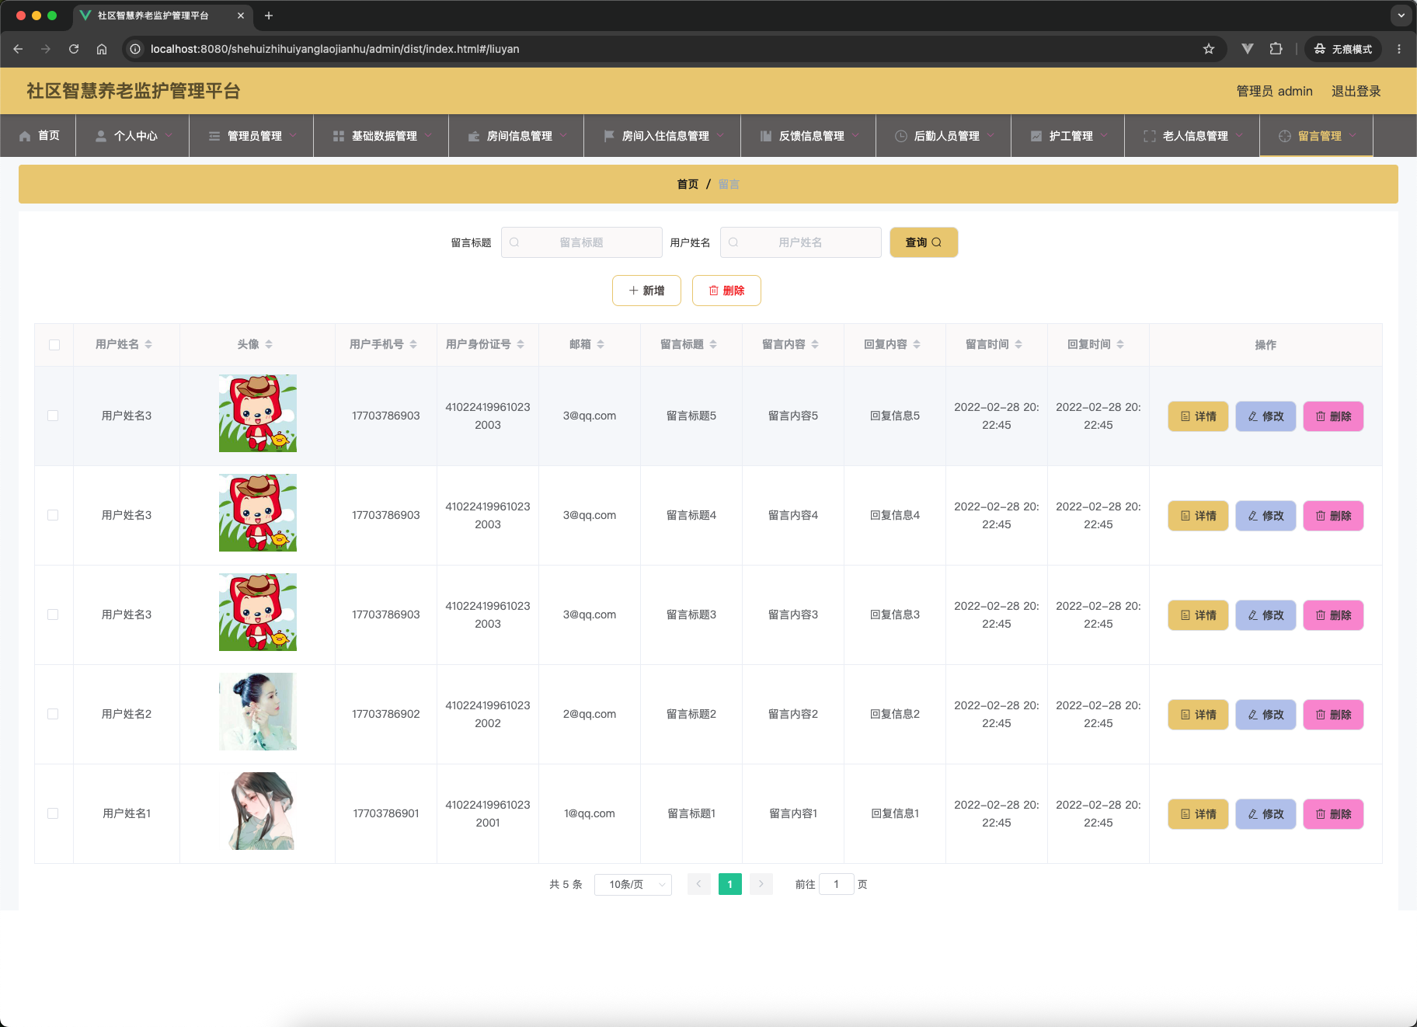Open the 房间入住信息管理 menu
Viewport: 1417px width, 1027px height.
pos(663,136)
